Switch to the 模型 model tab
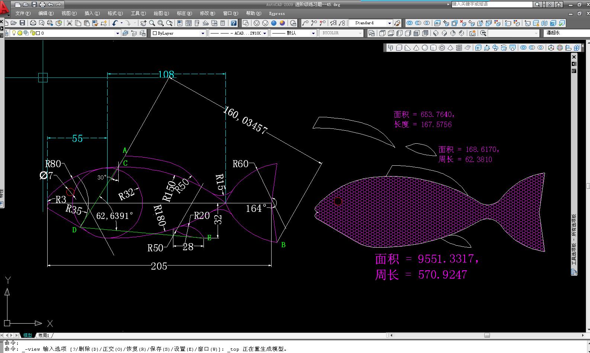 click(x=28, y=335)
